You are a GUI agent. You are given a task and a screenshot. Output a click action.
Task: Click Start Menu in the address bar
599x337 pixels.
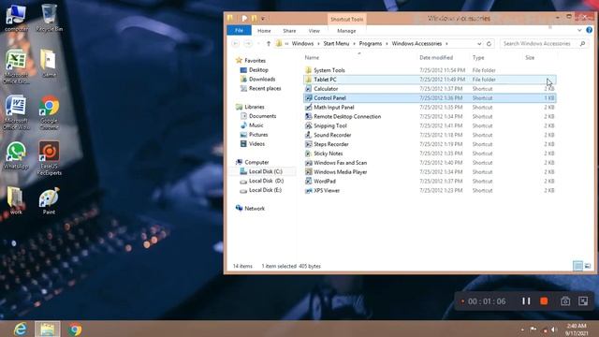pos(336,44)
